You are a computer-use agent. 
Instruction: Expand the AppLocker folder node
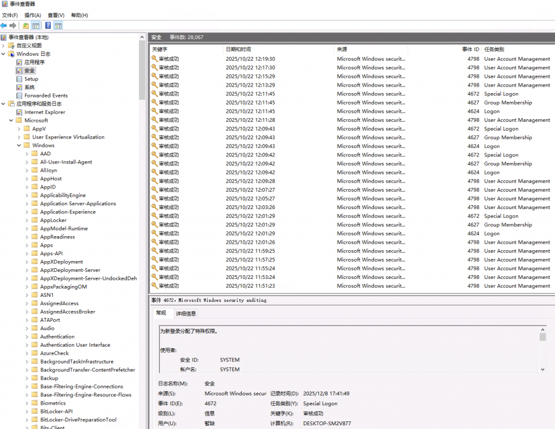pyautogui.click(x=27, y=220)
